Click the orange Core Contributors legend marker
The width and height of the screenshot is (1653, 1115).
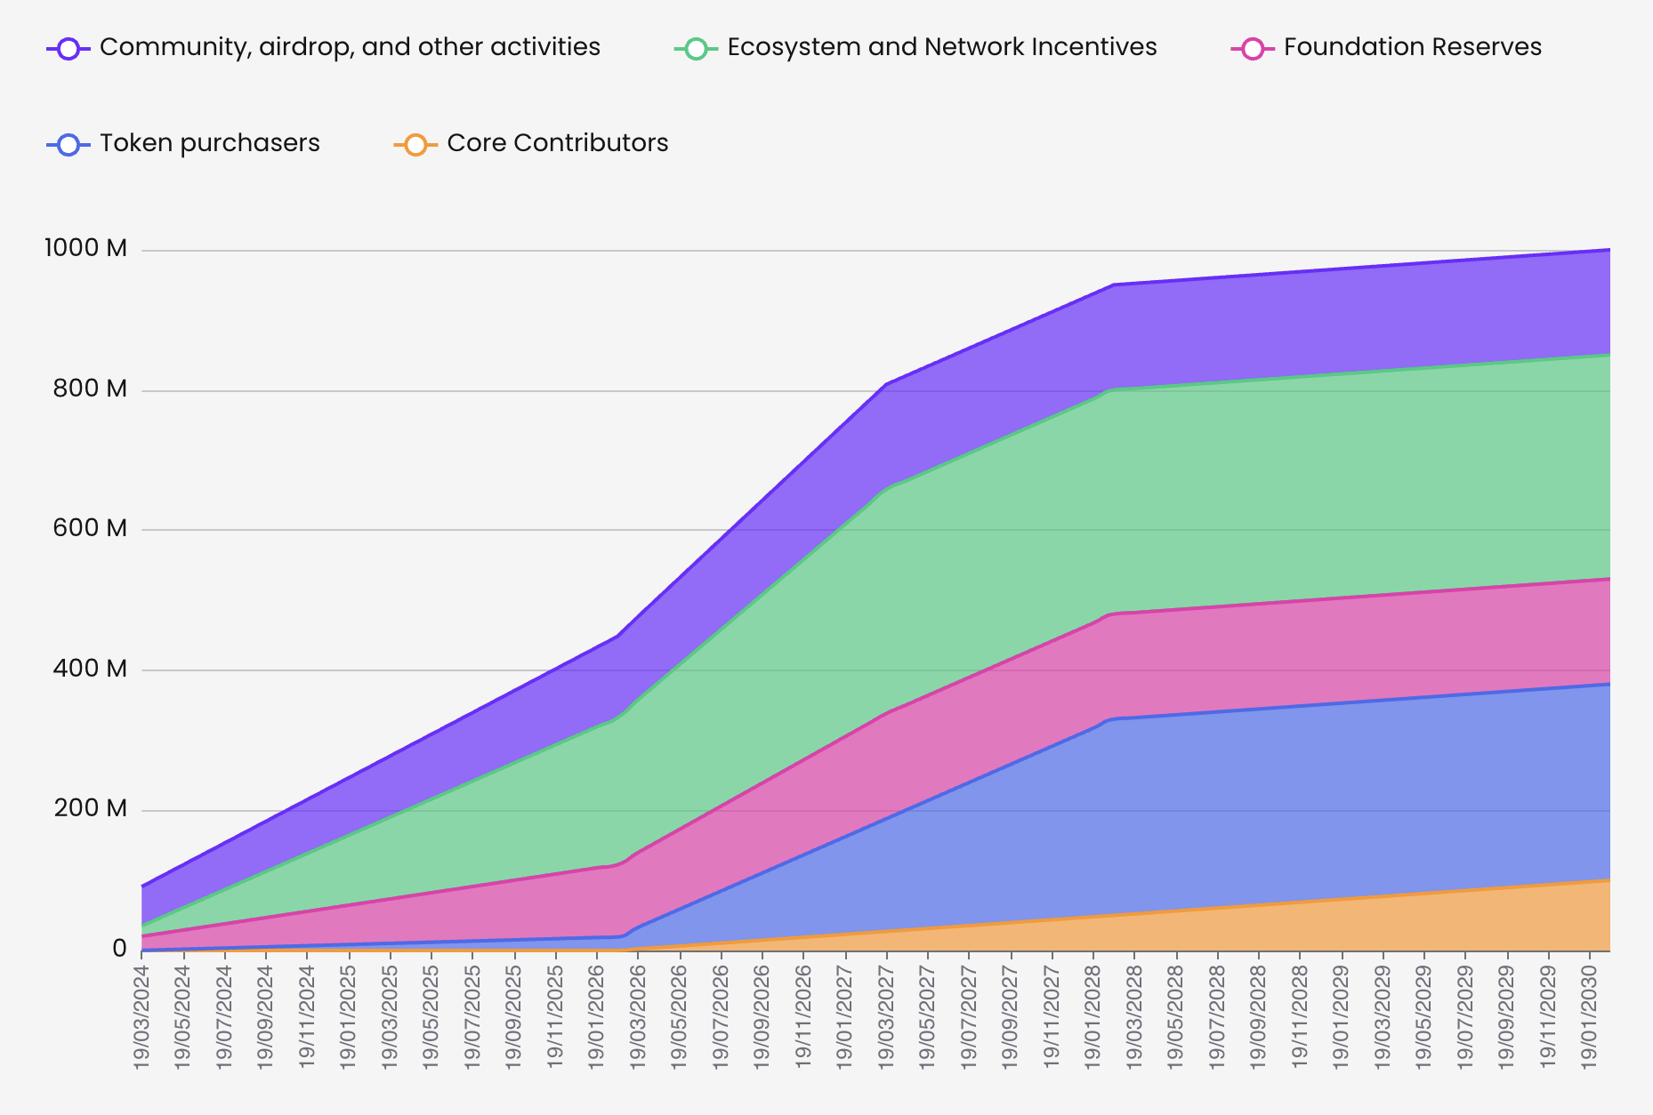415,145
